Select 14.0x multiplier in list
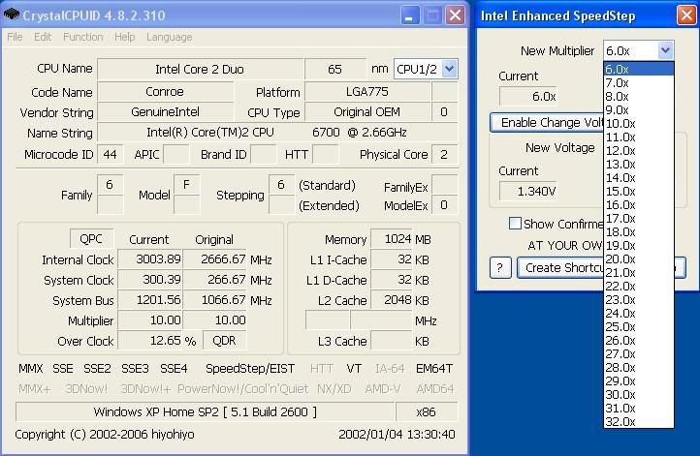 (638, 177)
